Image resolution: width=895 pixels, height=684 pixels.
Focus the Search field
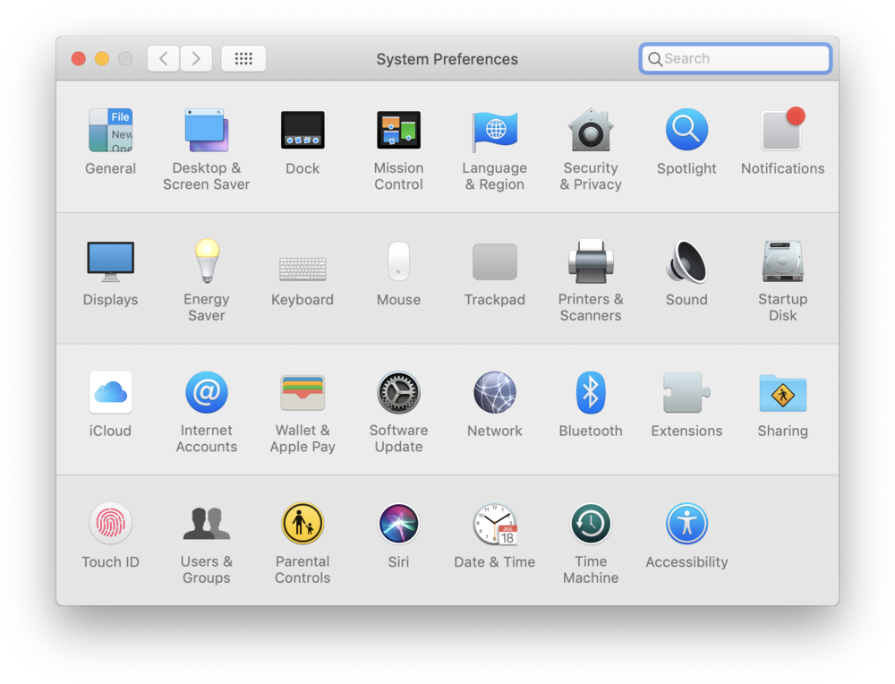735,58
